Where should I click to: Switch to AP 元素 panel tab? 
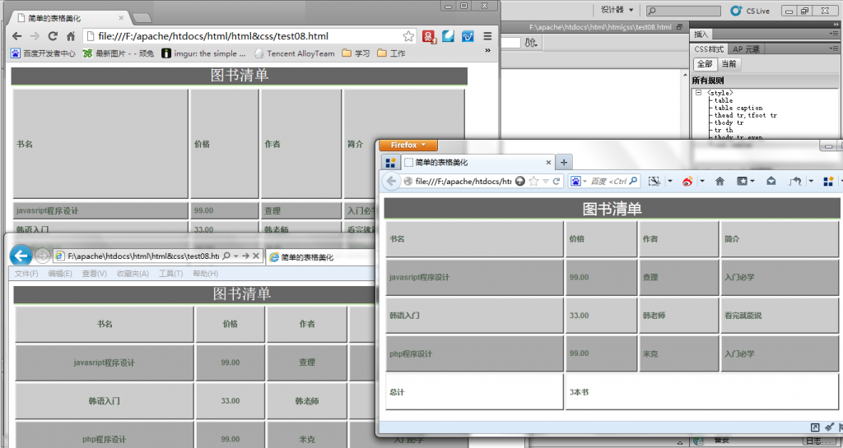pyautogui.click(x=746, y=48)
